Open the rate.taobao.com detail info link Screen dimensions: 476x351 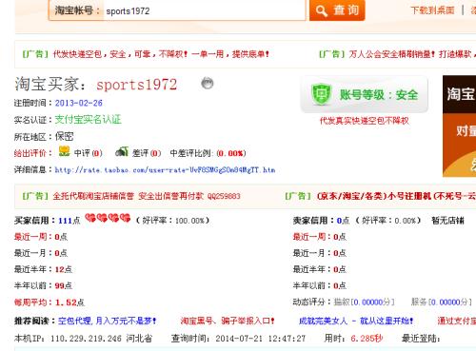[x=165, y=170]
